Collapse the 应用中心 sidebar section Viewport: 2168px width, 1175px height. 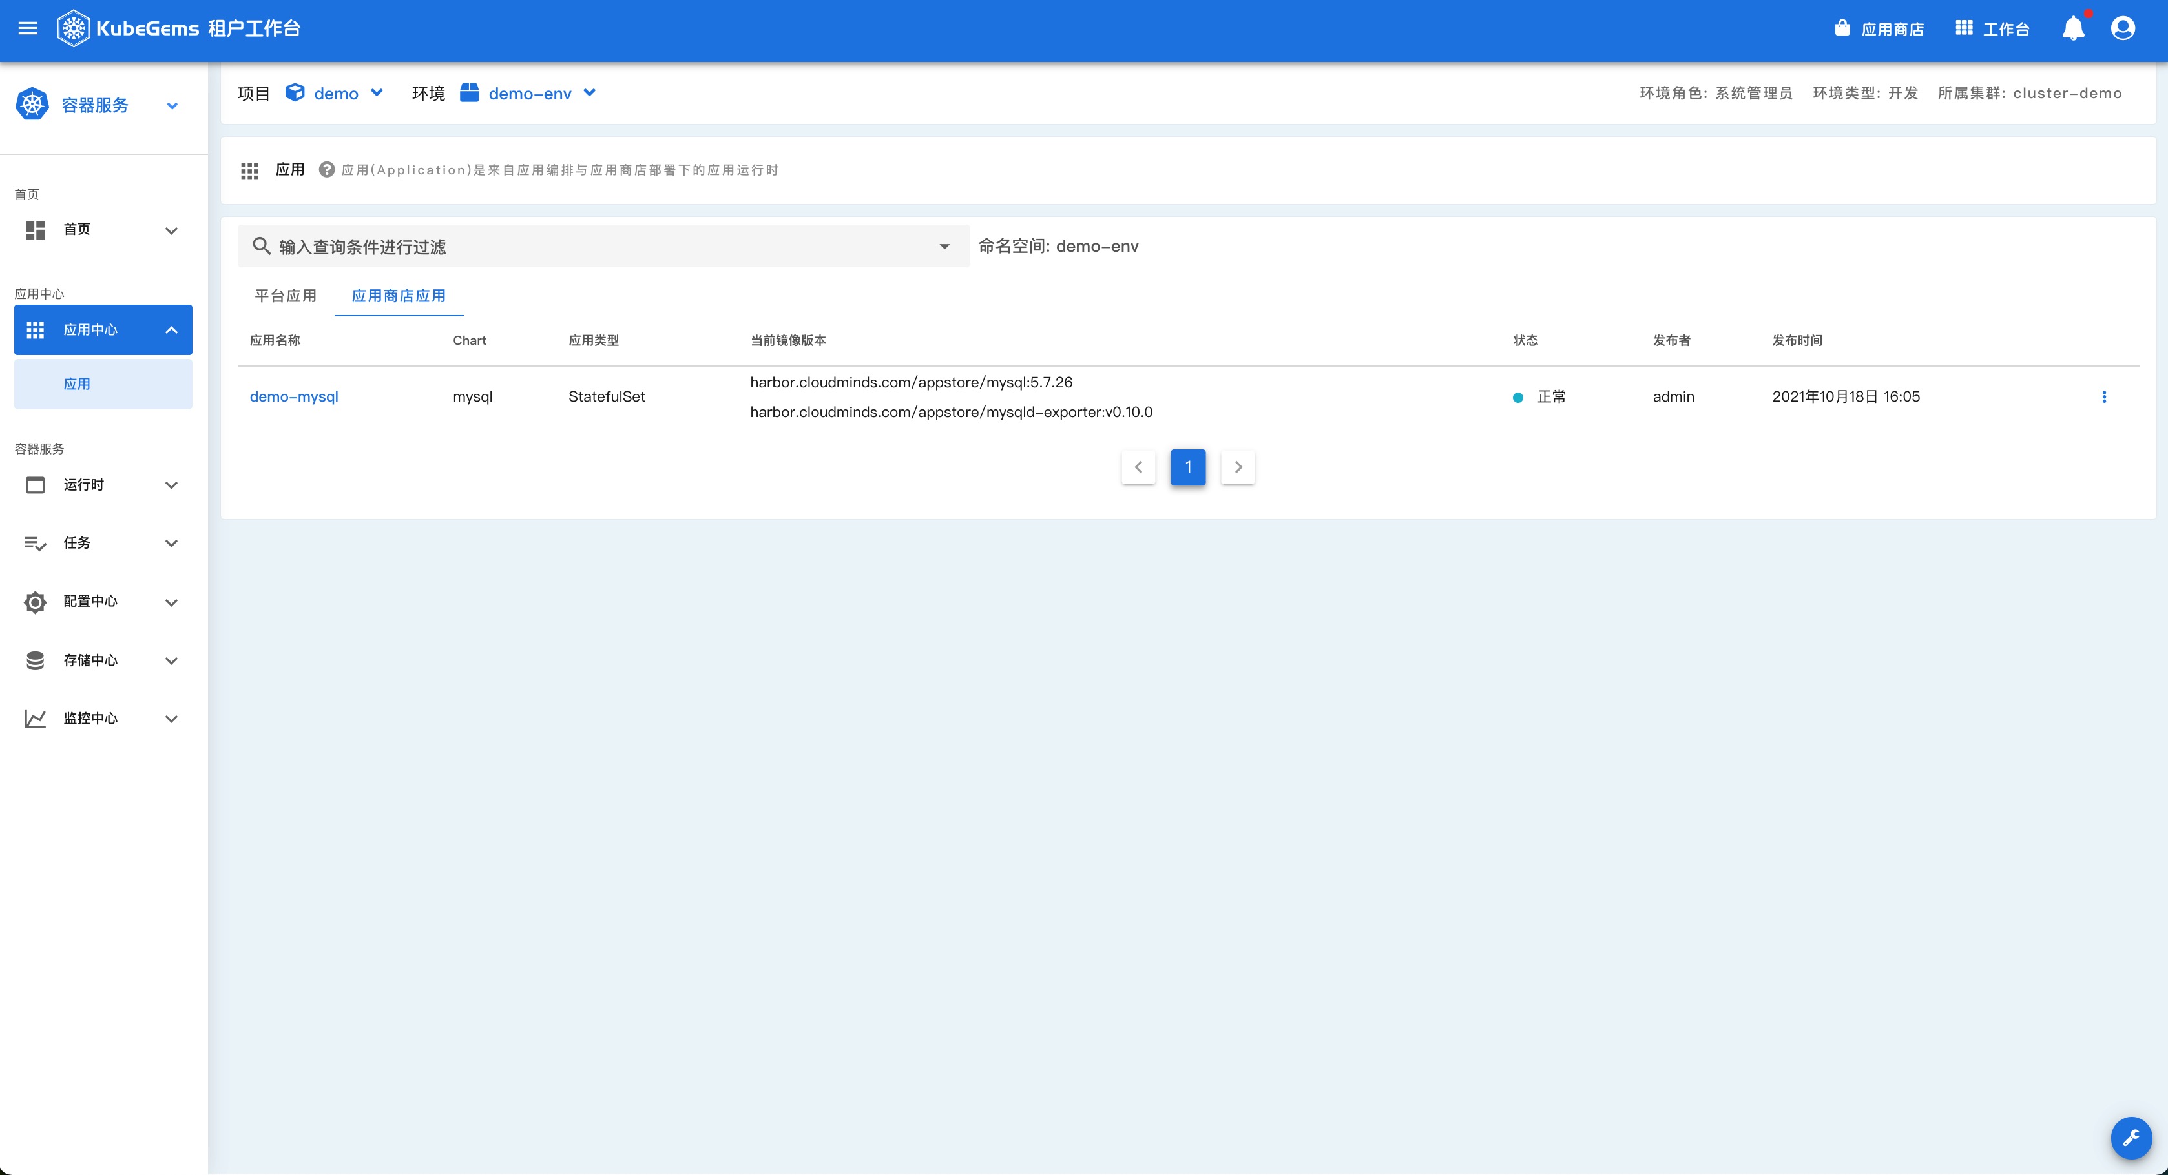click(x=172, y=330)
